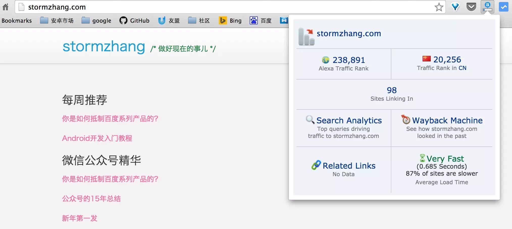Click the Search Analytics magnifier icon
Screen dimensions: 512x229
310,120
